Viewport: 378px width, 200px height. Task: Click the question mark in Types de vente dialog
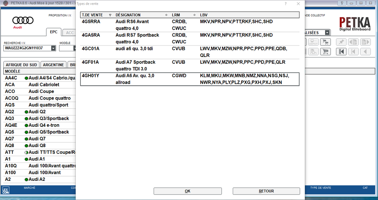pos(286,4)
